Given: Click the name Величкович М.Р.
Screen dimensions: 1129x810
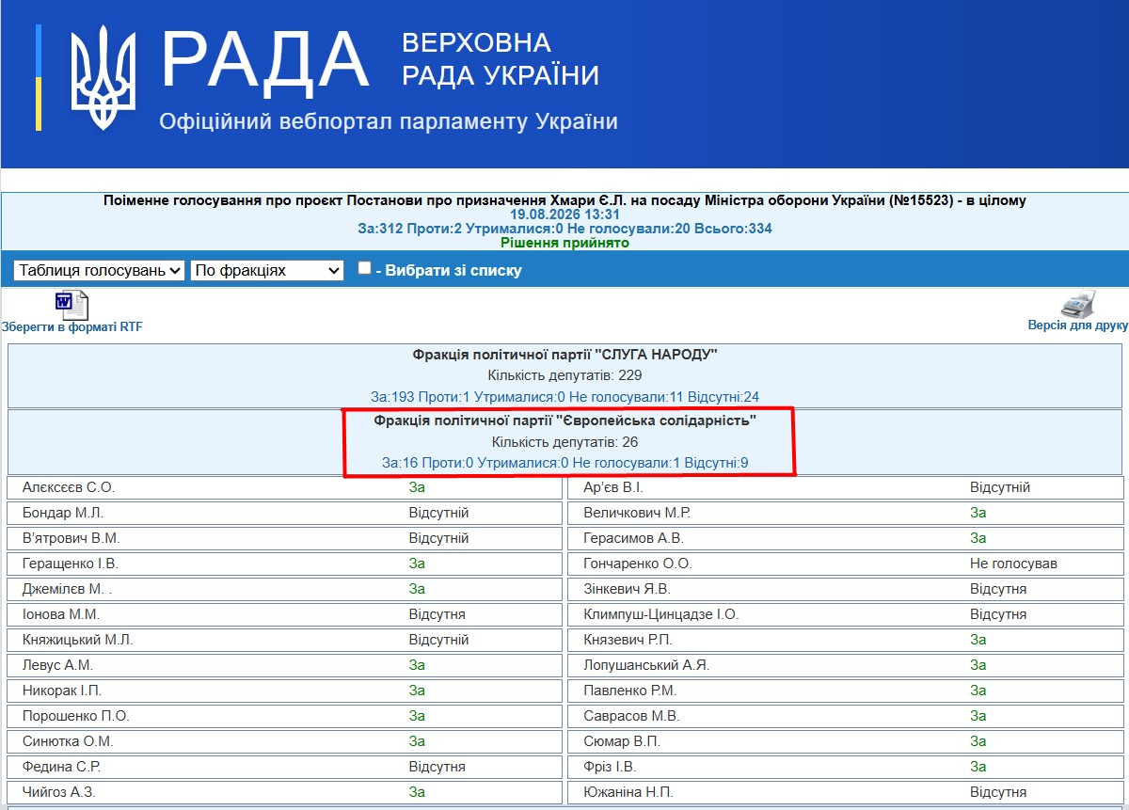Looking at the screenshot, I should pos(637,513).
